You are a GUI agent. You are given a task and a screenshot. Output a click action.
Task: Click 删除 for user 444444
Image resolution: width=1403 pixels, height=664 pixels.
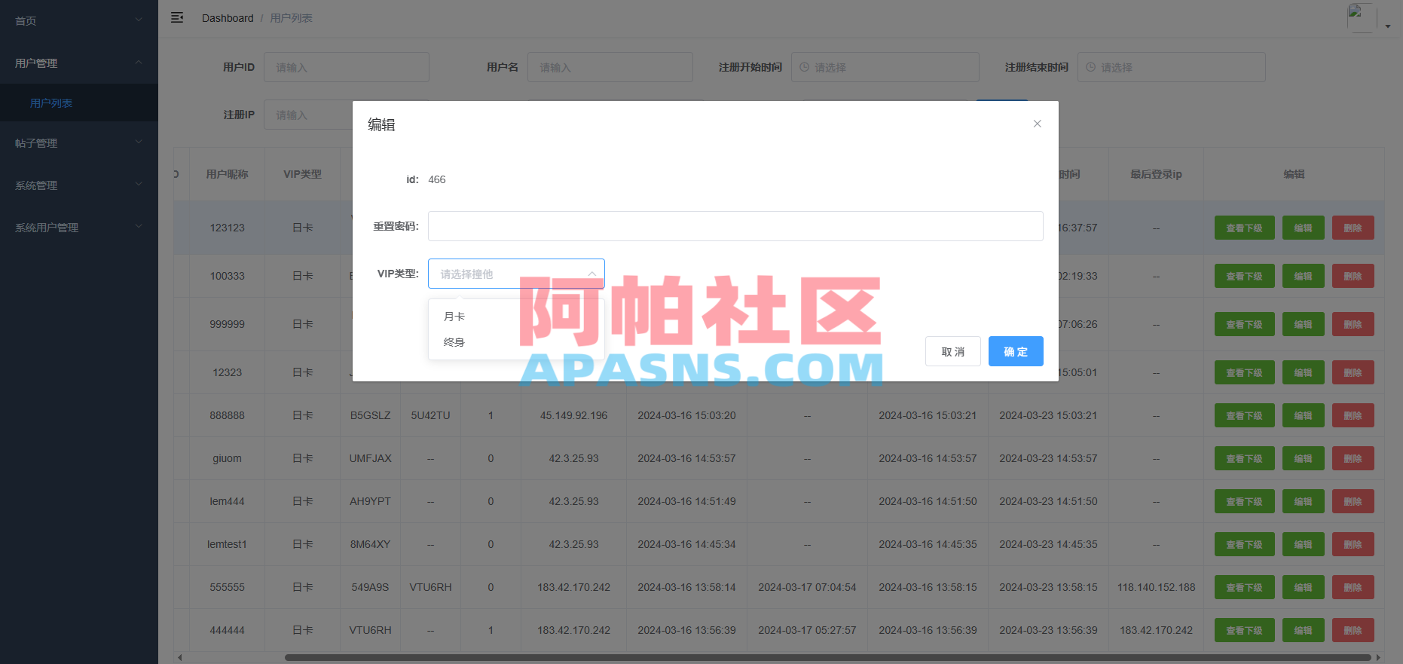pyautogui.click(x=1353, y=630)
